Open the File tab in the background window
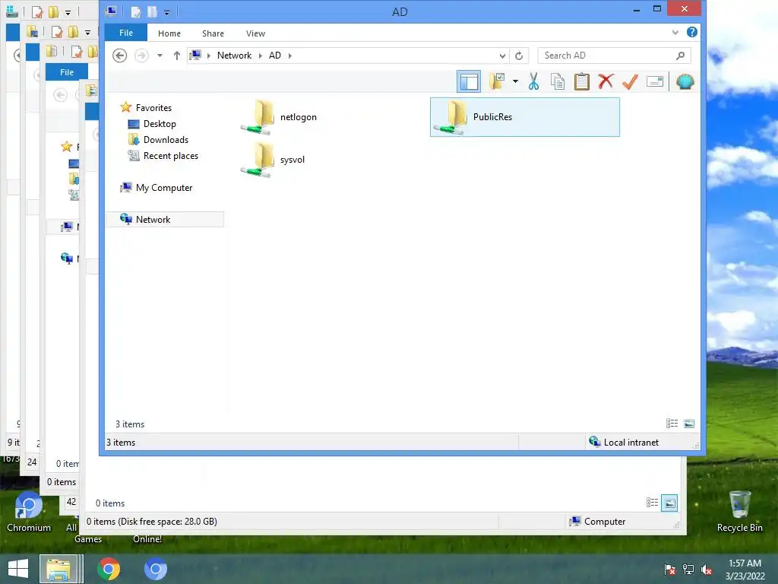 [67, 72]
